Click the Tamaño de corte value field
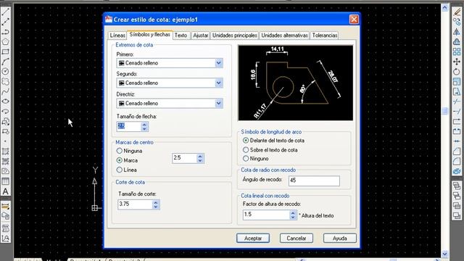 pos(135,204)
